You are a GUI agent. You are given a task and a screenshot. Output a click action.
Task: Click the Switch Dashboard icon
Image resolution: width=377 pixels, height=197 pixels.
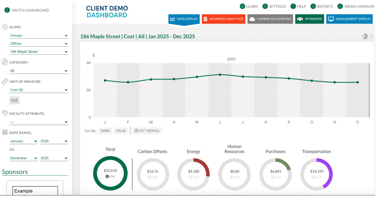pyautogui.click(x=7, y=10)
